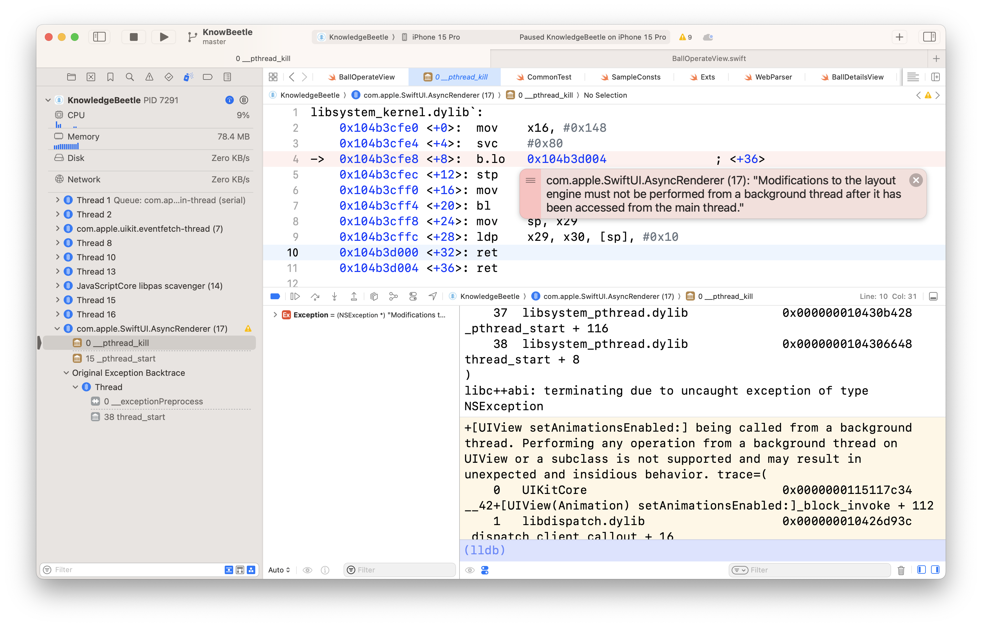Viewport: 982px width, 627px height.
Task: Hide the debug area toggle button
Action: [x=933, y=296]
